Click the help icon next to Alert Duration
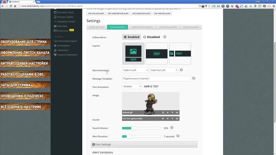This screenshot has height=155, width=276. click(x=178, y=136)
